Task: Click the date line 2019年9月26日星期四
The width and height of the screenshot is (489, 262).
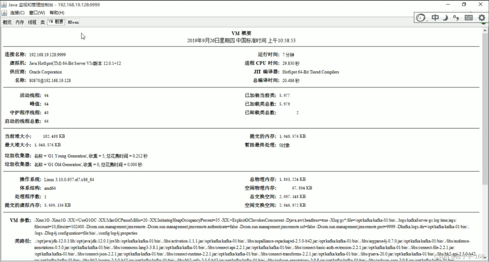Action: point(241,40)
